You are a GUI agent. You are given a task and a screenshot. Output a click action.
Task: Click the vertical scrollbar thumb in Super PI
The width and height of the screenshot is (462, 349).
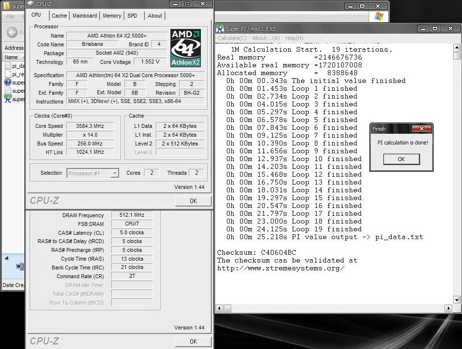coord(457,56)
